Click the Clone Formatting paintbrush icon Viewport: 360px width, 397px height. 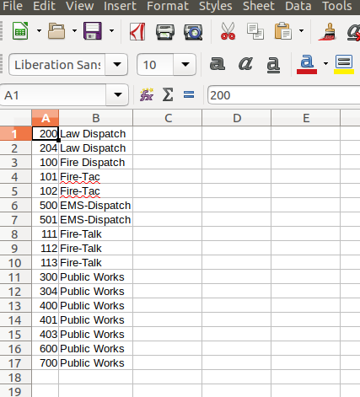point(328,31)
